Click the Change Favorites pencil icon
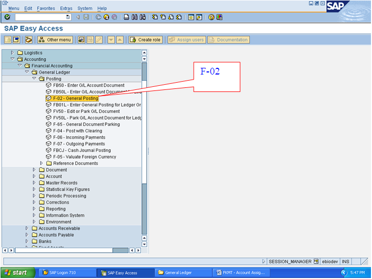 (99, 40)
